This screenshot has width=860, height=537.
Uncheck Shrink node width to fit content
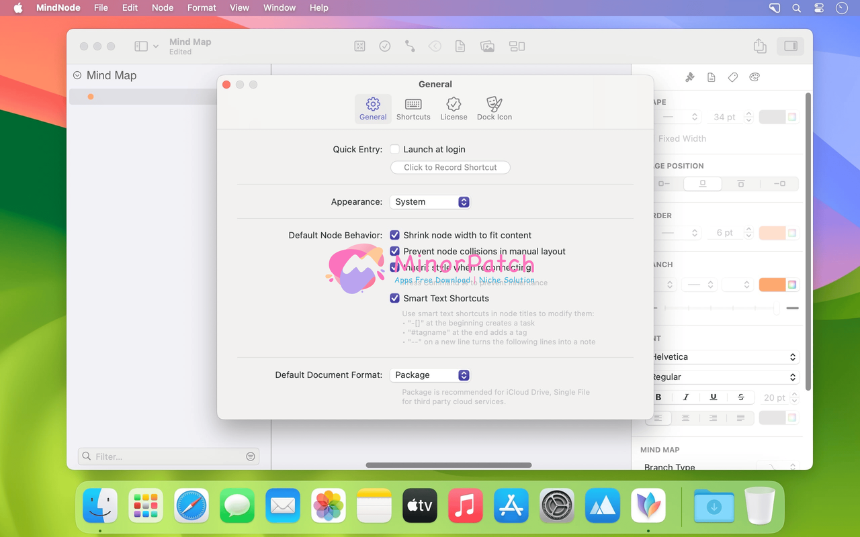click(x=395, y=235)
